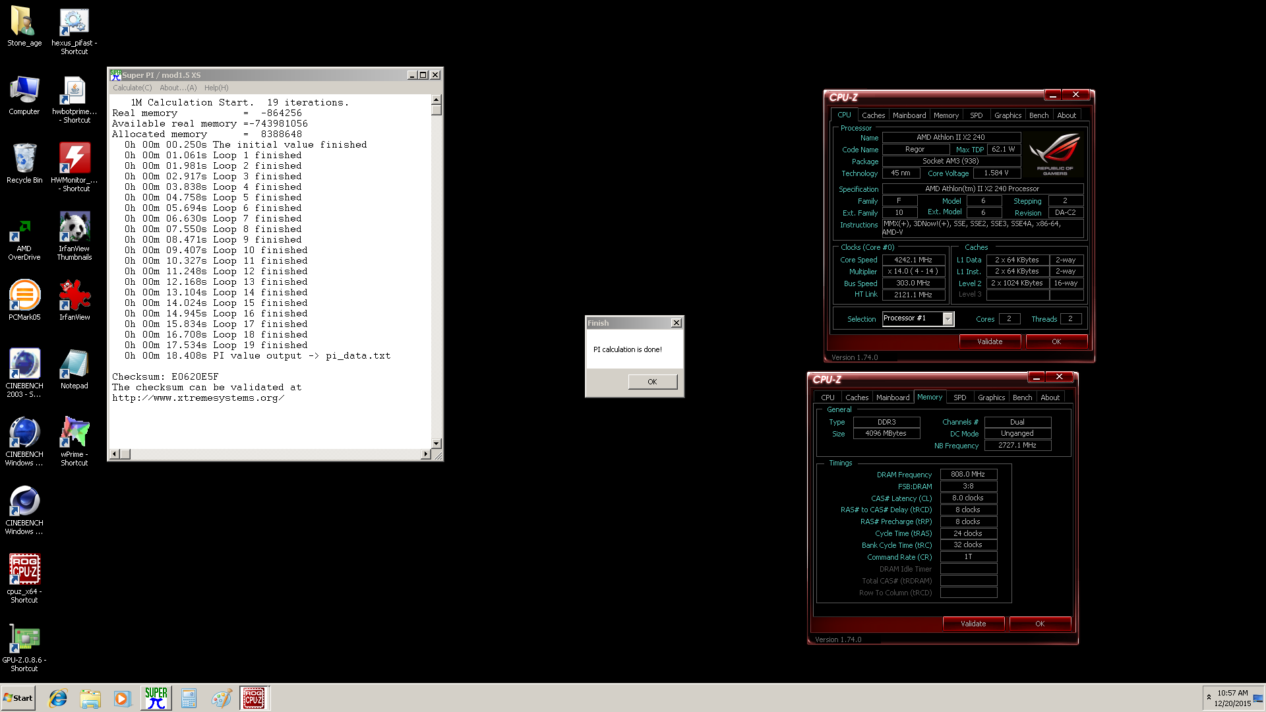This screenshot has width=1266, height=712.
Task: Click the Core Speed 4242.1 MHz field
Action: pyautogui.click(x=913, y=260)
